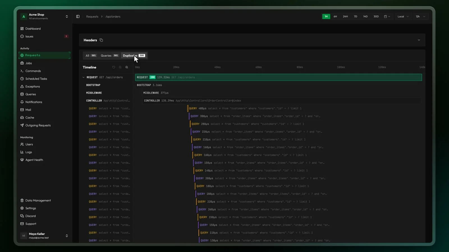
Task: Open the Local timezone dropdown
Action: pyautogui.click(x=403, y=17)
